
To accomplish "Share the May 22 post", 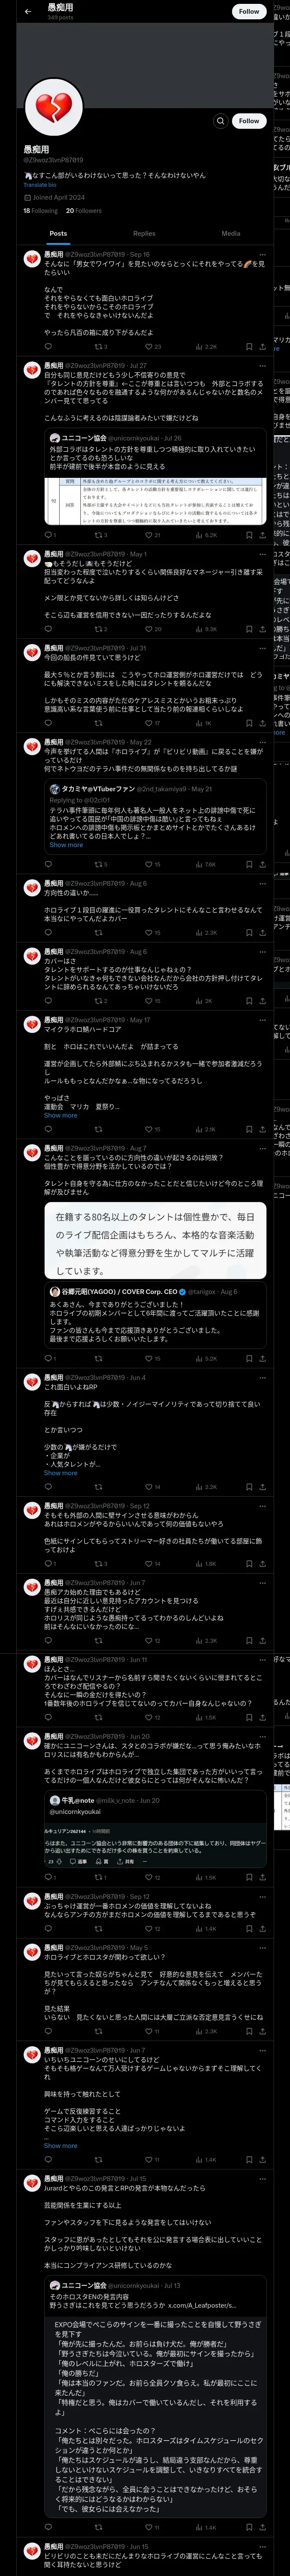I will tap(263, 864).
